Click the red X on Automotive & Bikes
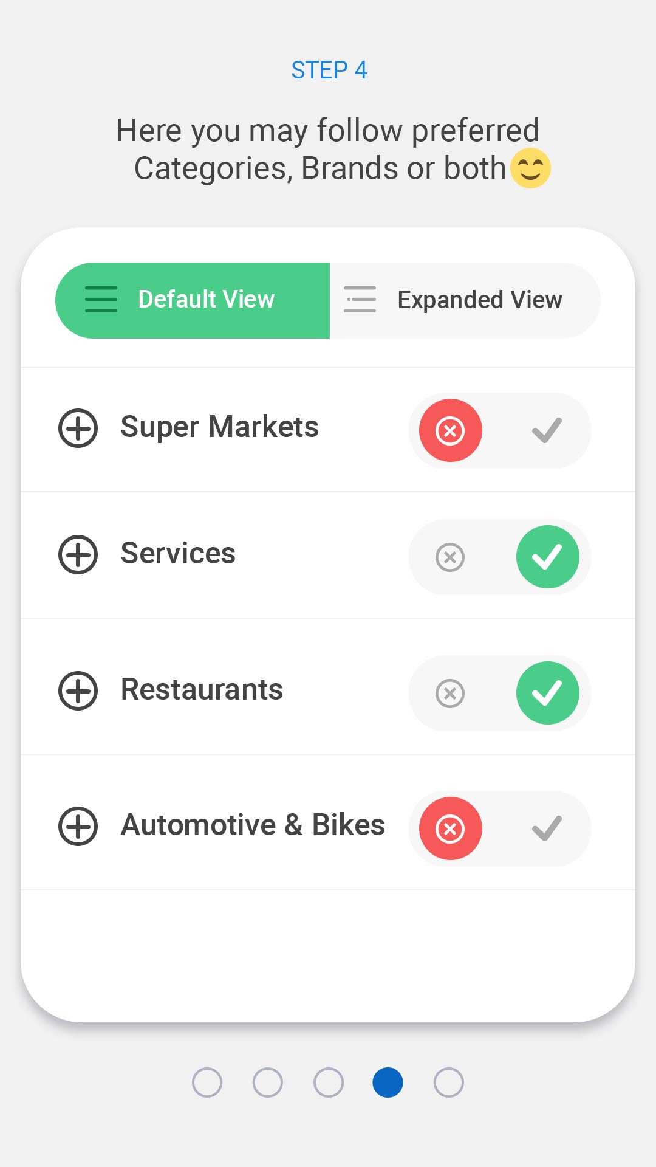656x1167 pixels. (x=450, y=828)
